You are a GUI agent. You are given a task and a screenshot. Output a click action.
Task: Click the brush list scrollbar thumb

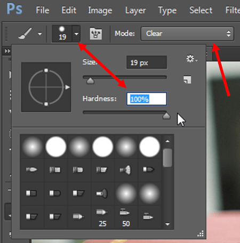point(167,158)
